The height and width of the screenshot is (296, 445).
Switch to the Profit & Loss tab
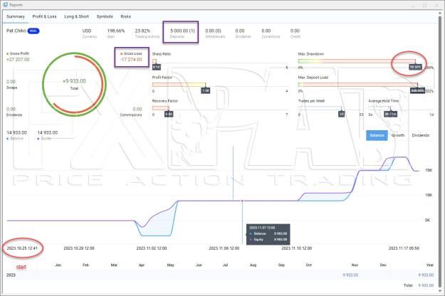click(x=44, y=16)
